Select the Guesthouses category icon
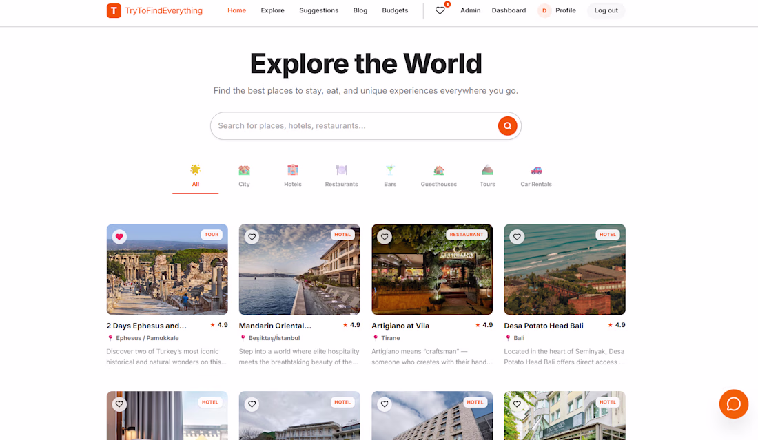The height and width of the screenshot is (440, 758). tap(438, 170)
